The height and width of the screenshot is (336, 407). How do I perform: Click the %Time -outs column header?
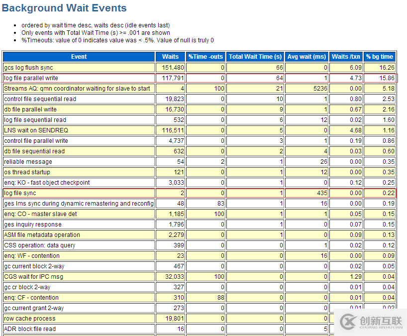206,57
